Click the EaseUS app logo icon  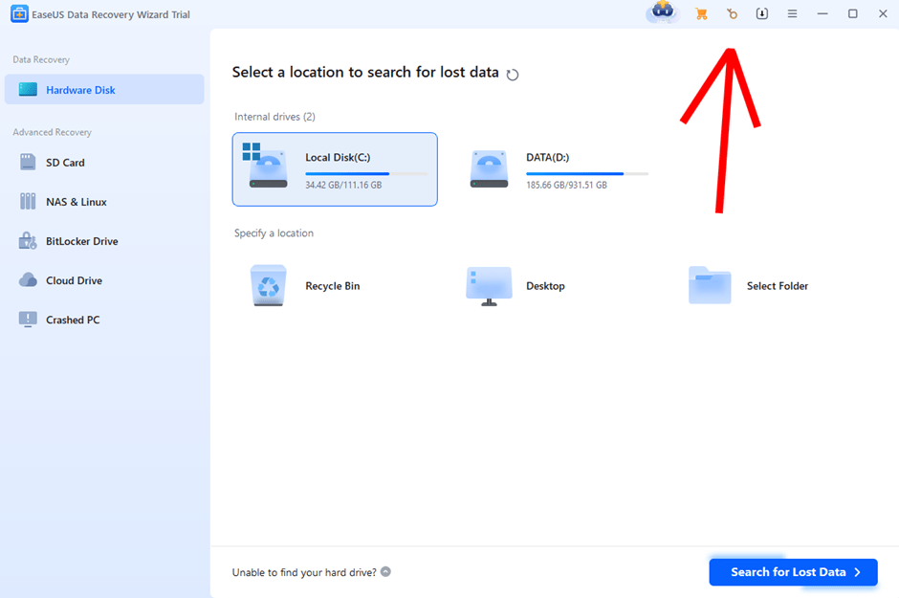(19, 13)
